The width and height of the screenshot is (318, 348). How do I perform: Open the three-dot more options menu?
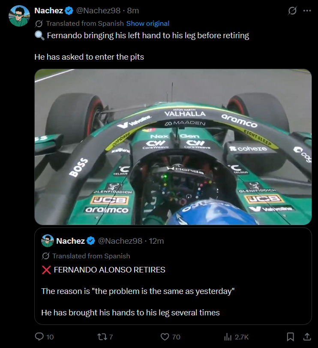(307, 10)
